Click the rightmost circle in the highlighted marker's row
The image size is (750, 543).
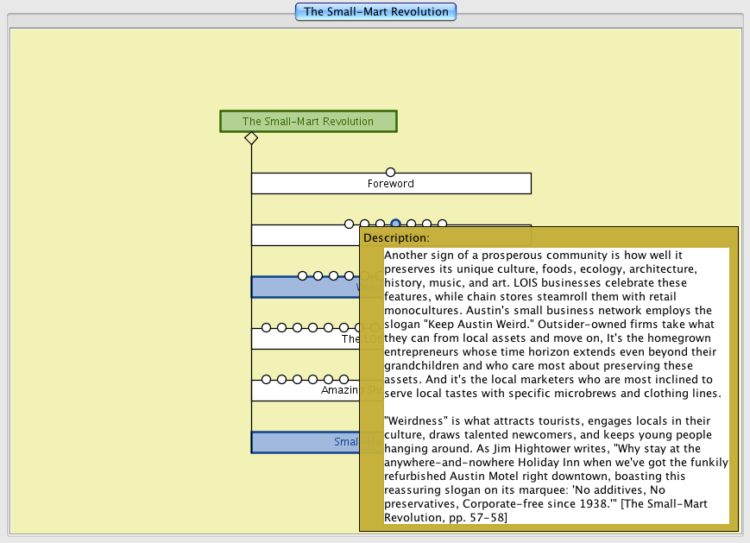[x=442, y=224]
